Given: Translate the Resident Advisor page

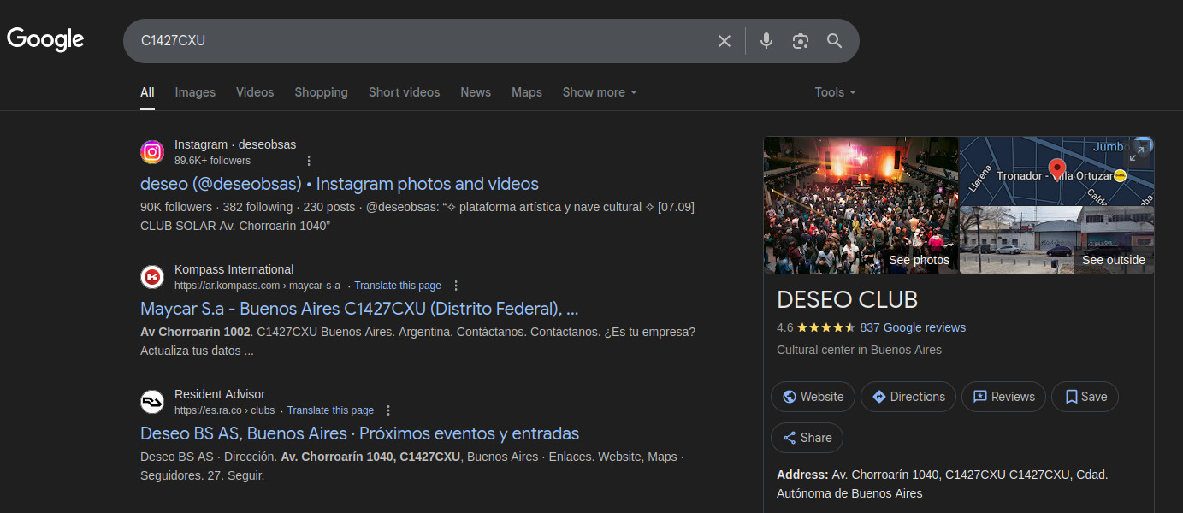Looking at the screenshot, I should [x=330, y=410].
